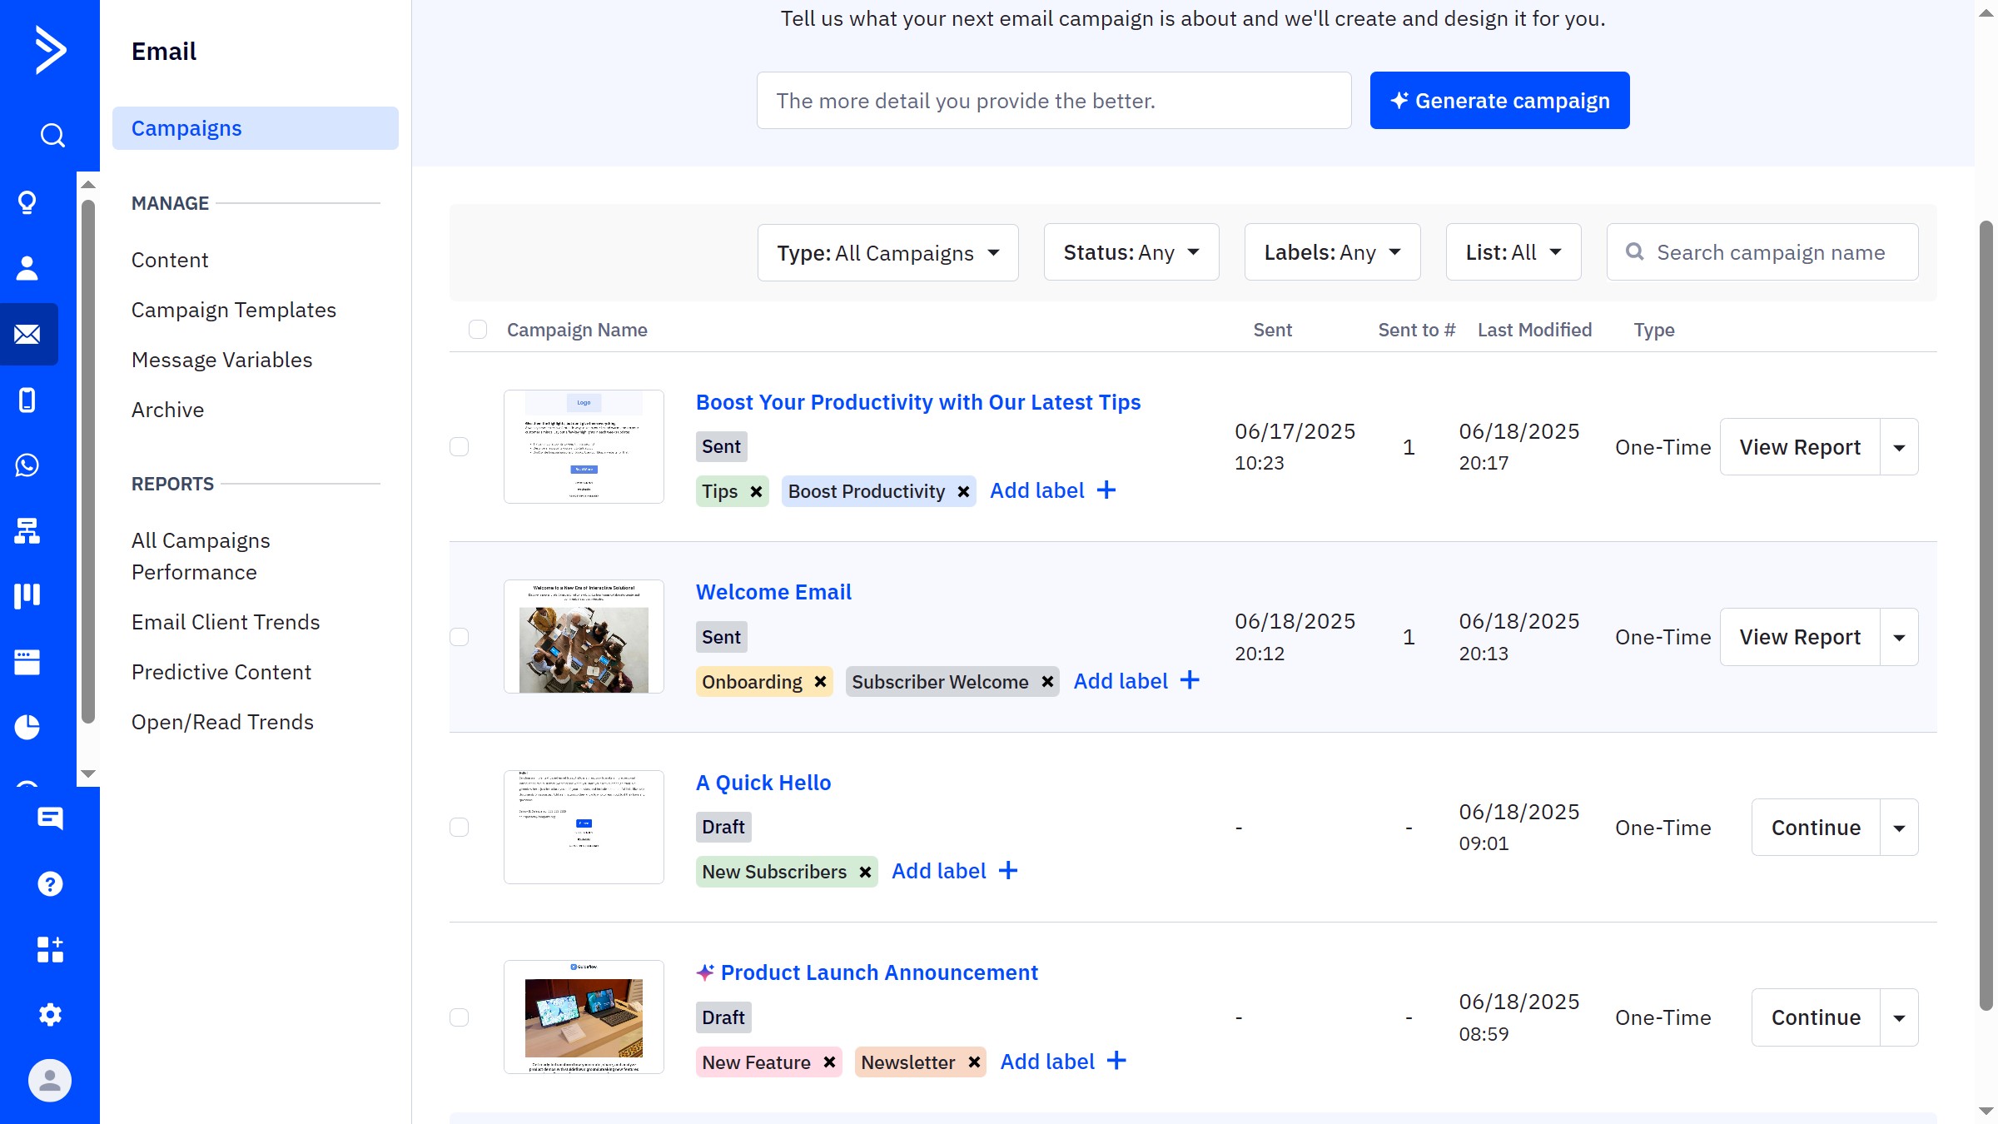Expand arrow next to Welcome Email View Report
The width and height of the screenshot is (1998, 1124).
point(1899,638)
